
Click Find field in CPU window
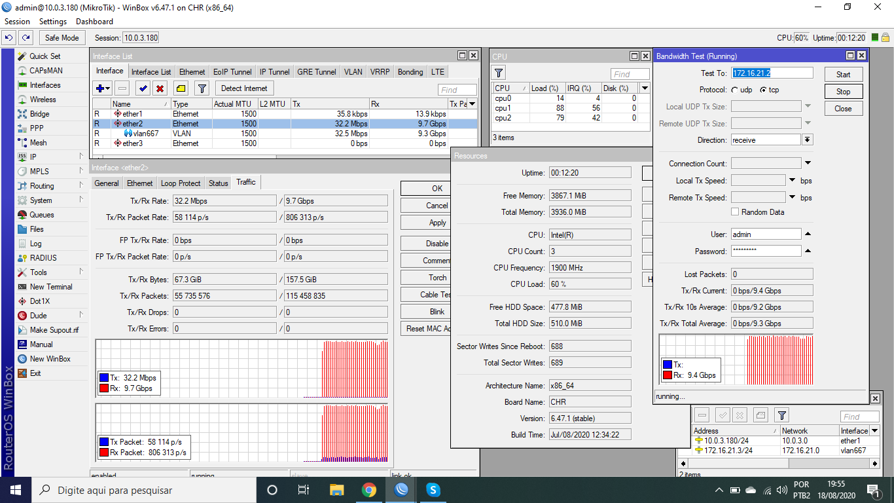[630, 74]
